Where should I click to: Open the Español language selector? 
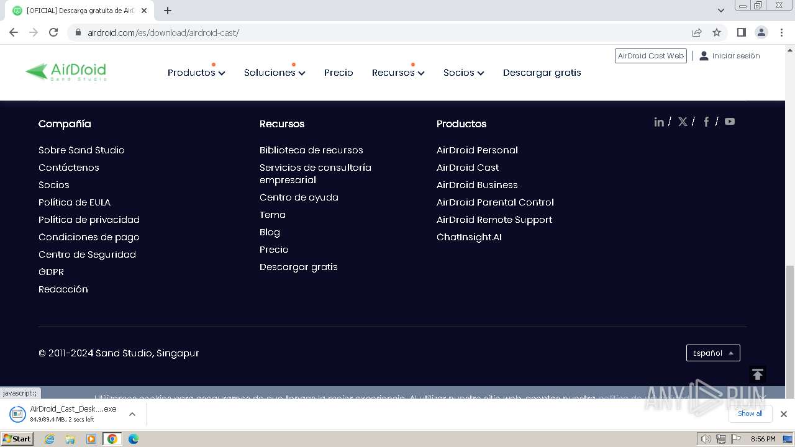pyautogui.click(x=713, y=353)
